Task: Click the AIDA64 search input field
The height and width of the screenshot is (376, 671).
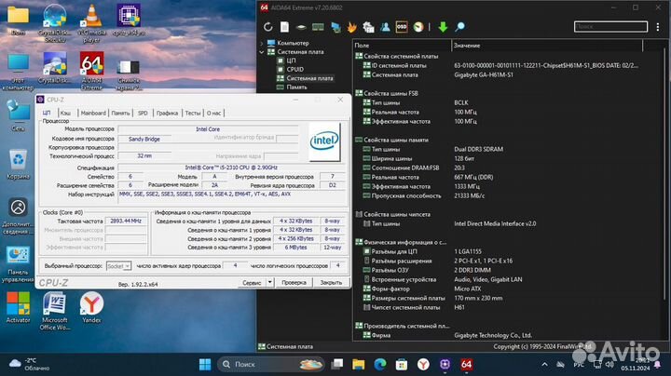Action: (x=610, y=26)
